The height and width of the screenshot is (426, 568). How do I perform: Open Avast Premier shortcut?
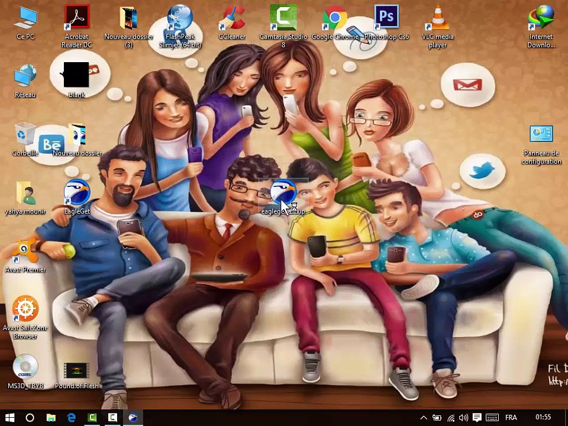[x=25, y=255]
